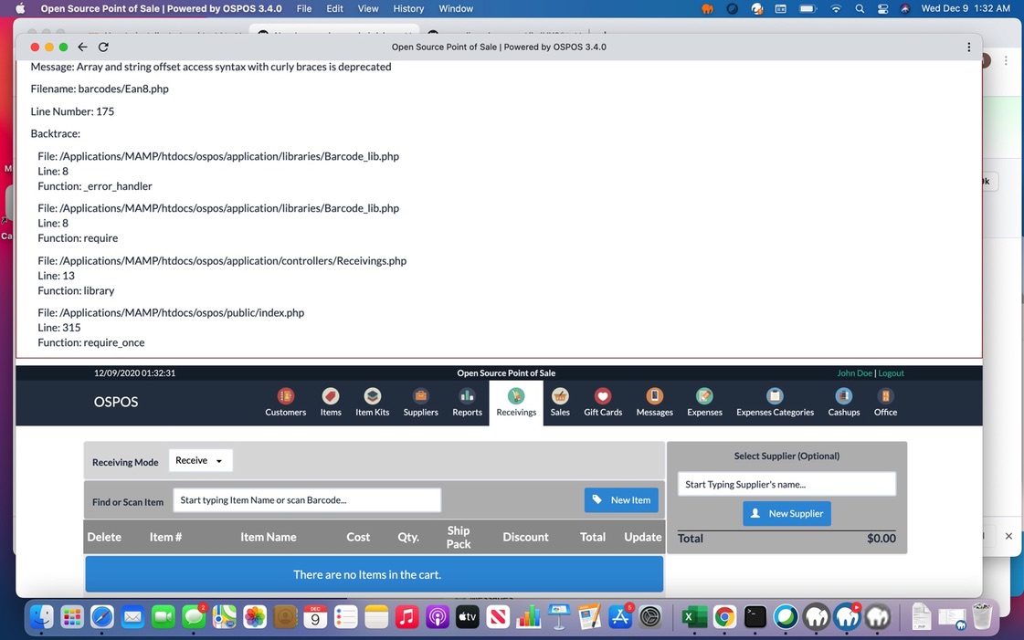The width and height of the screenshot is (1024, 640).
Task: Open the Expenses module icon
Action: 704,403
